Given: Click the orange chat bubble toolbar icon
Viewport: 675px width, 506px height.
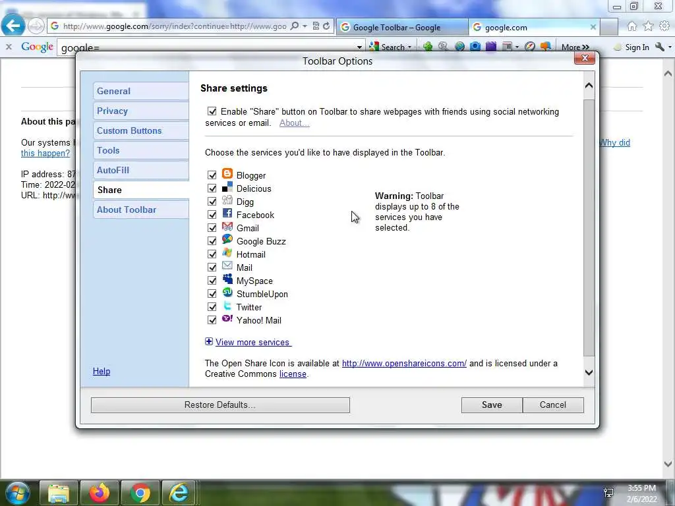Looking at the screenshot, I should pos(545,47).
